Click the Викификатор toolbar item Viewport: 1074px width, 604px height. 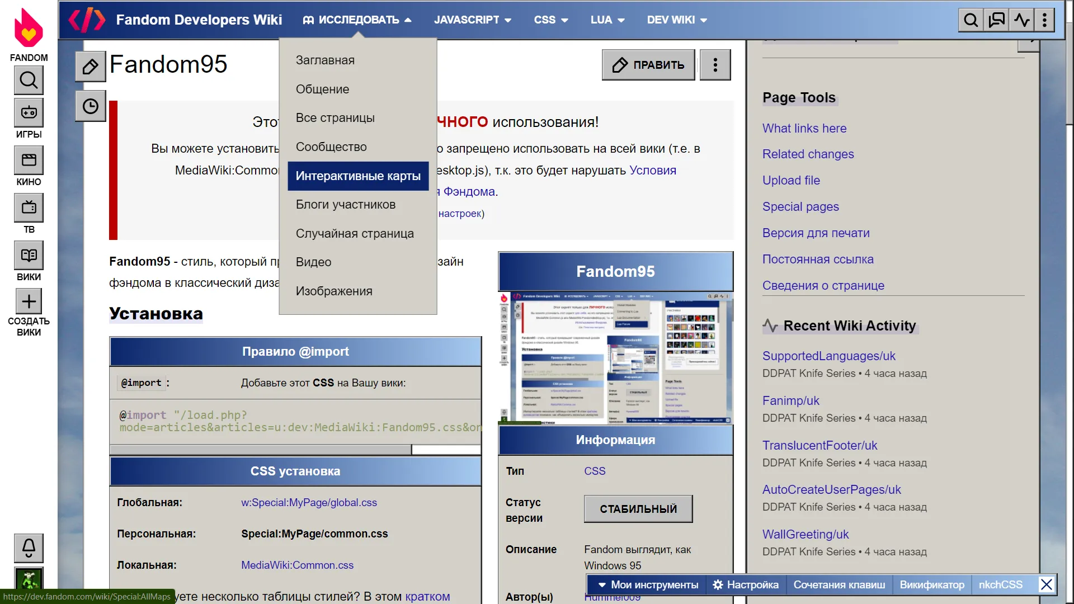(932, 584)
